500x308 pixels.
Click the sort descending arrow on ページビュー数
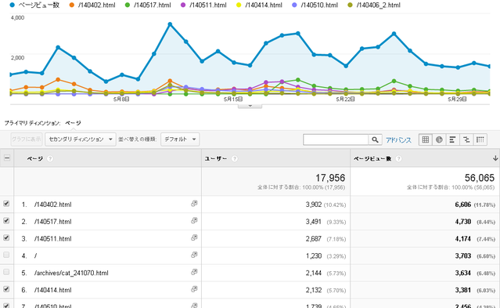pos(495,158)
